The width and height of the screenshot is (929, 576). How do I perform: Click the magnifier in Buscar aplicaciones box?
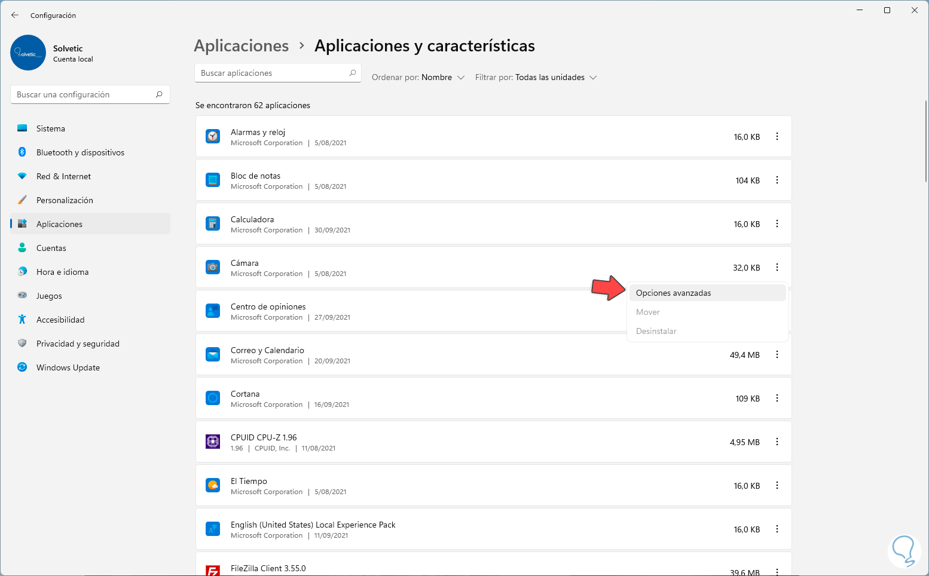click(x=353, y=73)
